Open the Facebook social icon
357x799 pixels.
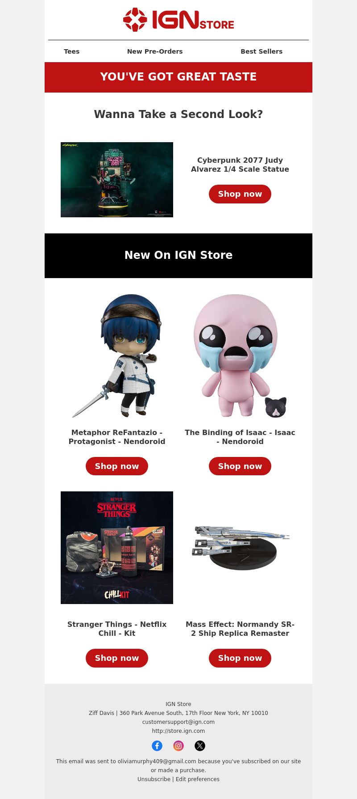pyautogui.click(x=157, y=745)
